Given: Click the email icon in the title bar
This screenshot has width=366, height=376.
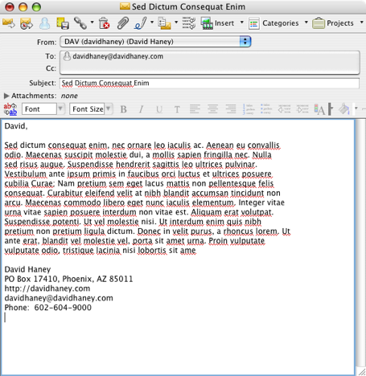Looking at the screenshot, I should coord(125,6).
